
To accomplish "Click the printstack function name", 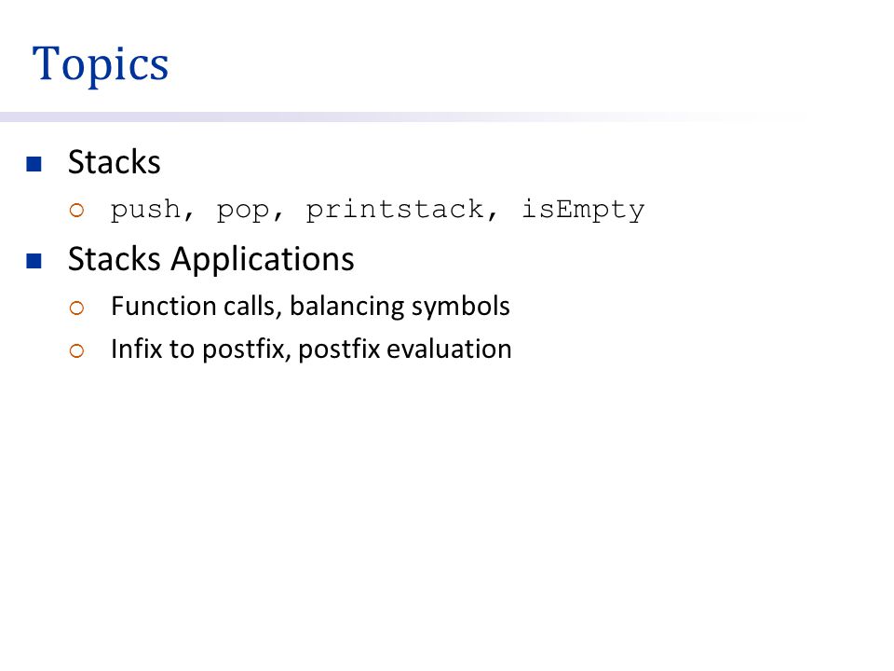I will pos(395,210).
